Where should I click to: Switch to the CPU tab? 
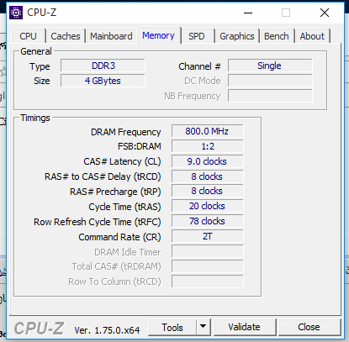pyautogui.click(x=28, y=36)
